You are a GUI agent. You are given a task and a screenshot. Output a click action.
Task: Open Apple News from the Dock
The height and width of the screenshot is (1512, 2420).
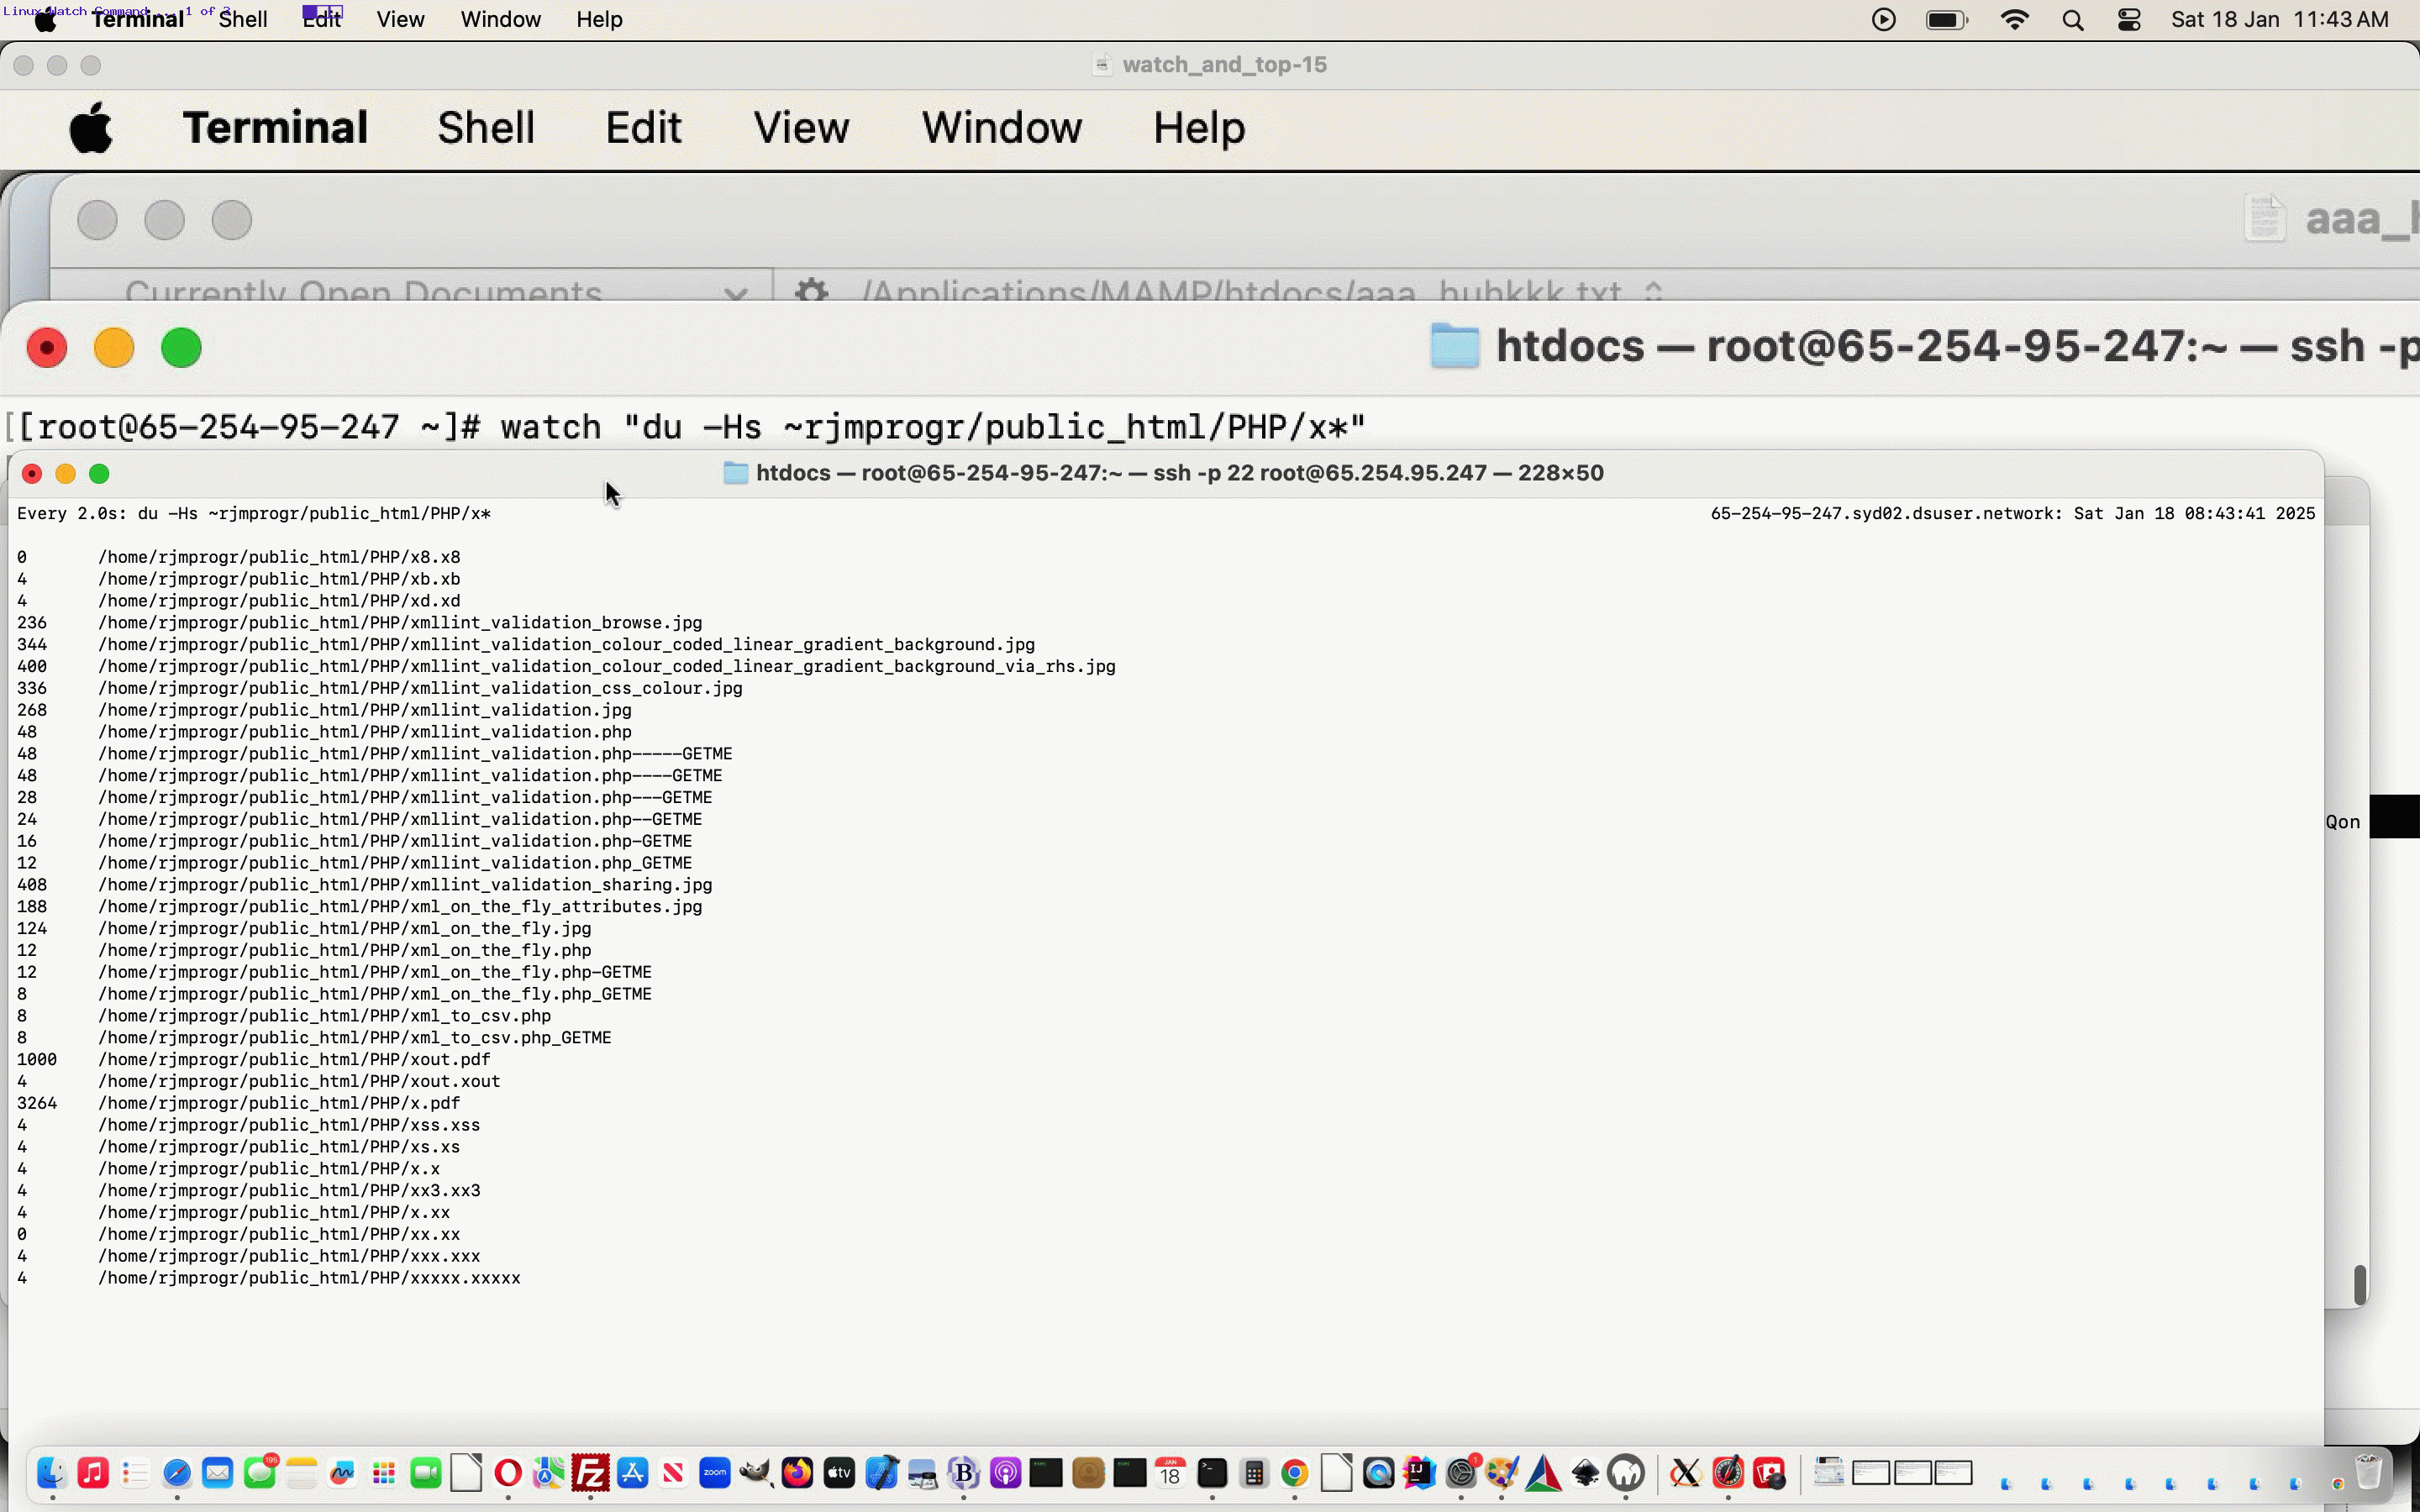[x=674, y=1473]
